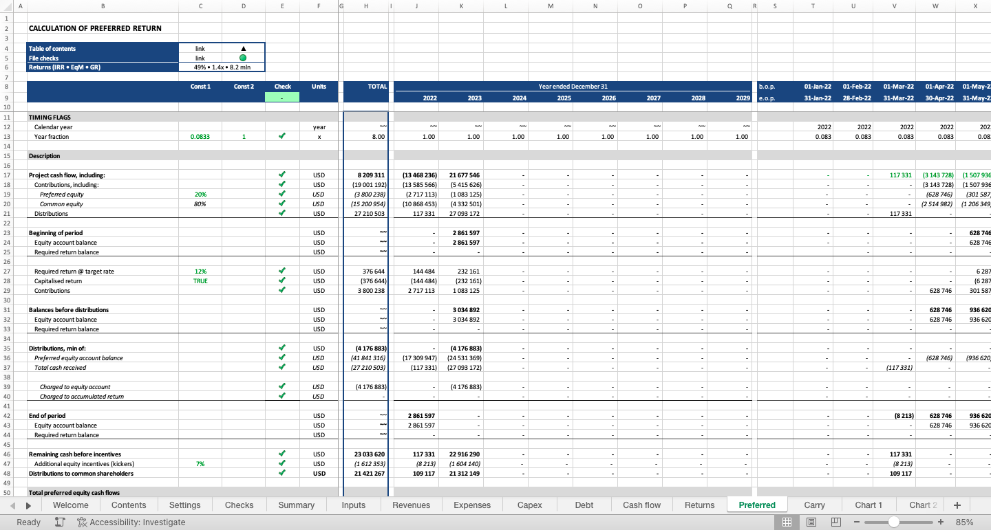Screen dimensions: 991x530
Task: Follow the File checks link
Action: 200,58
